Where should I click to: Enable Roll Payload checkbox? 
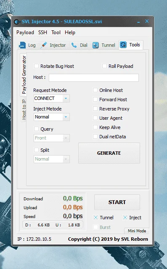(104, 66)
